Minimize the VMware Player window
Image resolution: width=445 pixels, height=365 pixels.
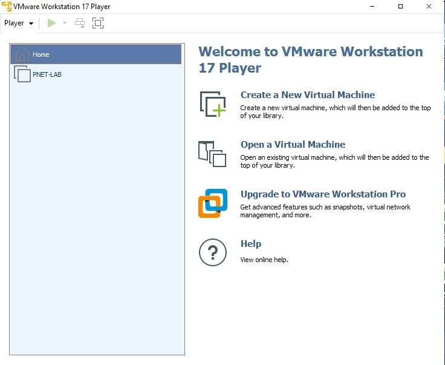tap(371, 7)
